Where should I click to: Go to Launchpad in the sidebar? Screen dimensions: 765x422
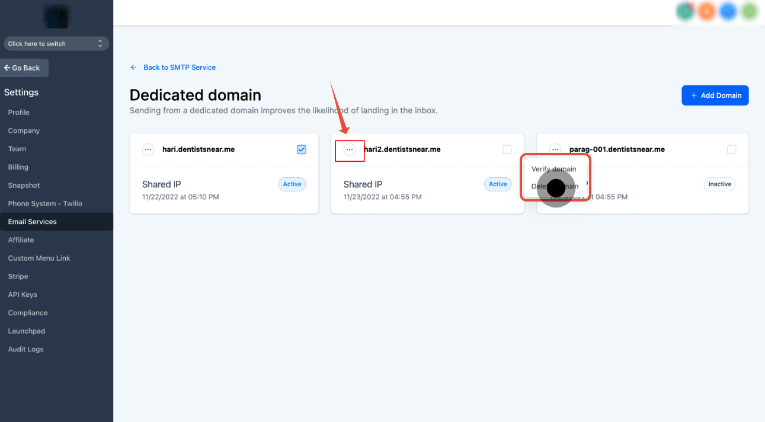(27, 331)
